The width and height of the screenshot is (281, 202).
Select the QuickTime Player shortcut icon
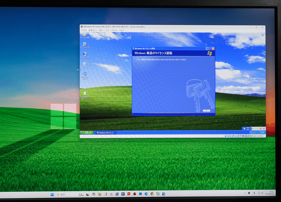pos(85,76)
